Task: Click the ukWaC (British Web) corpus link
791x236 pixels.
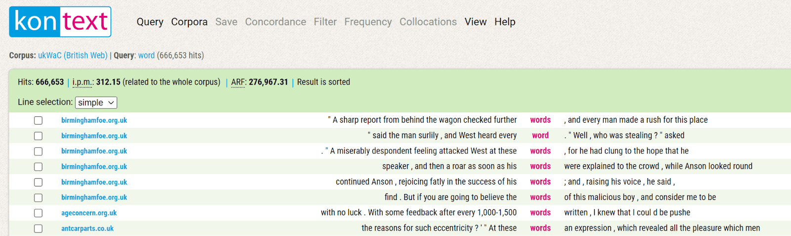Action: tap(73, 55)
